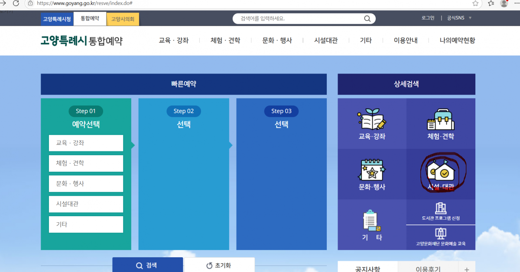Open the 도서관 프로그램 신청 building icon
This screenshot has width=520, height=272.
pos(441,208)
